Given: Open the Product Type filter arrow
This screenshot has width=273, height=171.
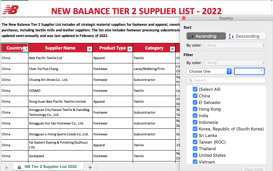Looking at the screenshot, I should point(130,49).
